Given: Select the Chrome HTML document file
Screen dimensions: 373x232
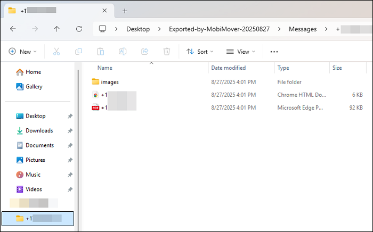Looking at the screenshot, I should pyautogui.click(x=114, y=95).
